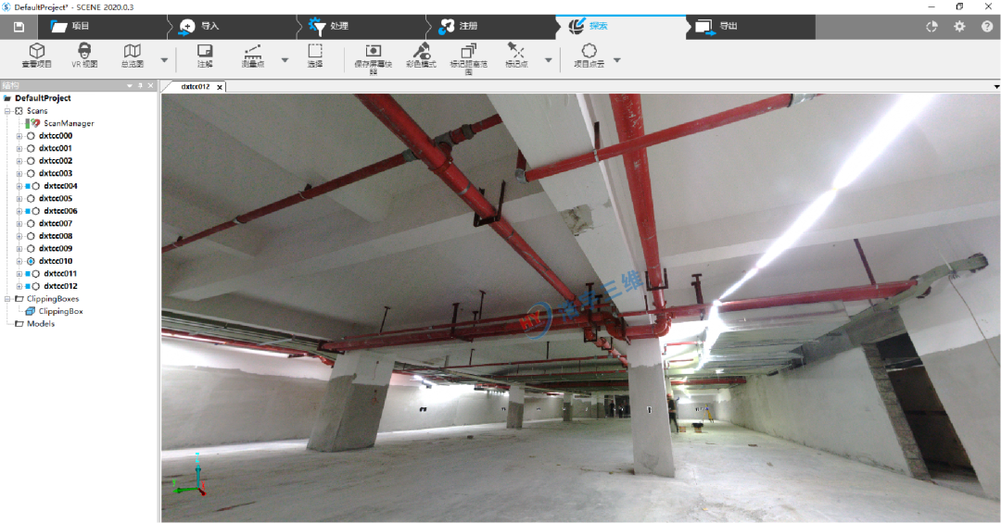
Task: Click the save disk icon at top left
Action: (19, 27)
